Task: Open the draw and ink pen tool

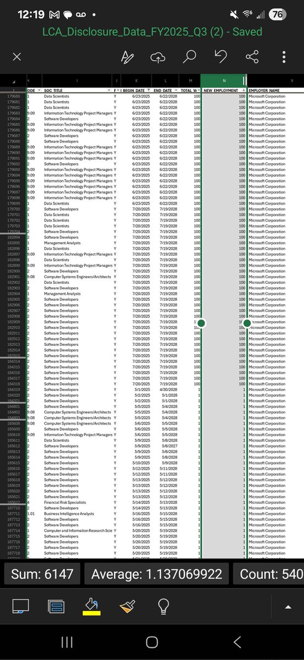Action: pyautogui.click(x=127, y=57)
